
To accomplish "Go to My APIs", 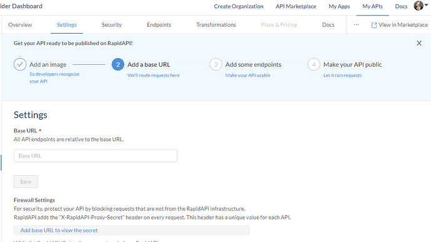I will pos(372,6).
